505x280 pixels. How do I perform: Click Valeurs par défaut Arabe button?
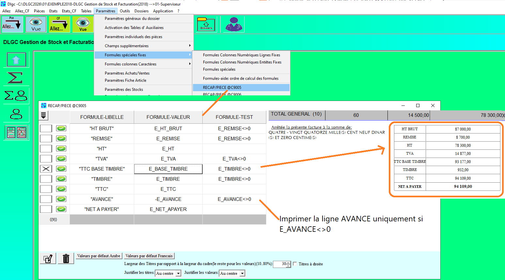(99, 256)
